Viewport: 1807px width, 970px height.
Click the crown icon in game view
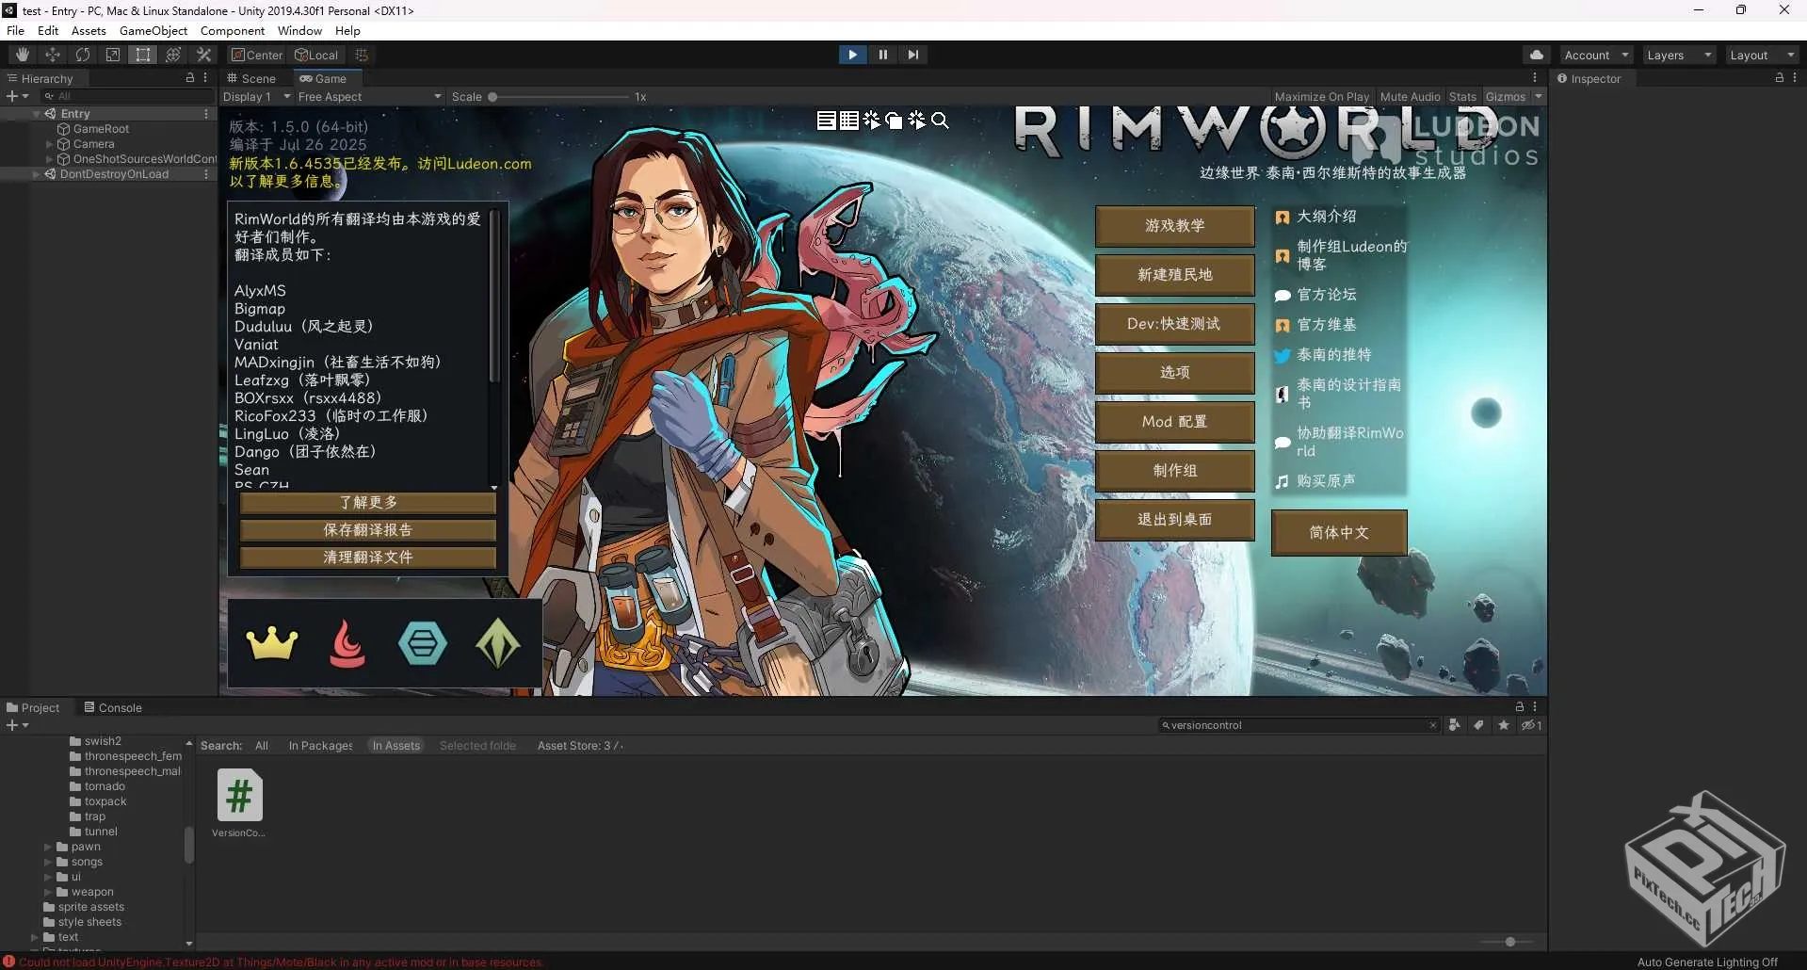(x=272, y=644)
